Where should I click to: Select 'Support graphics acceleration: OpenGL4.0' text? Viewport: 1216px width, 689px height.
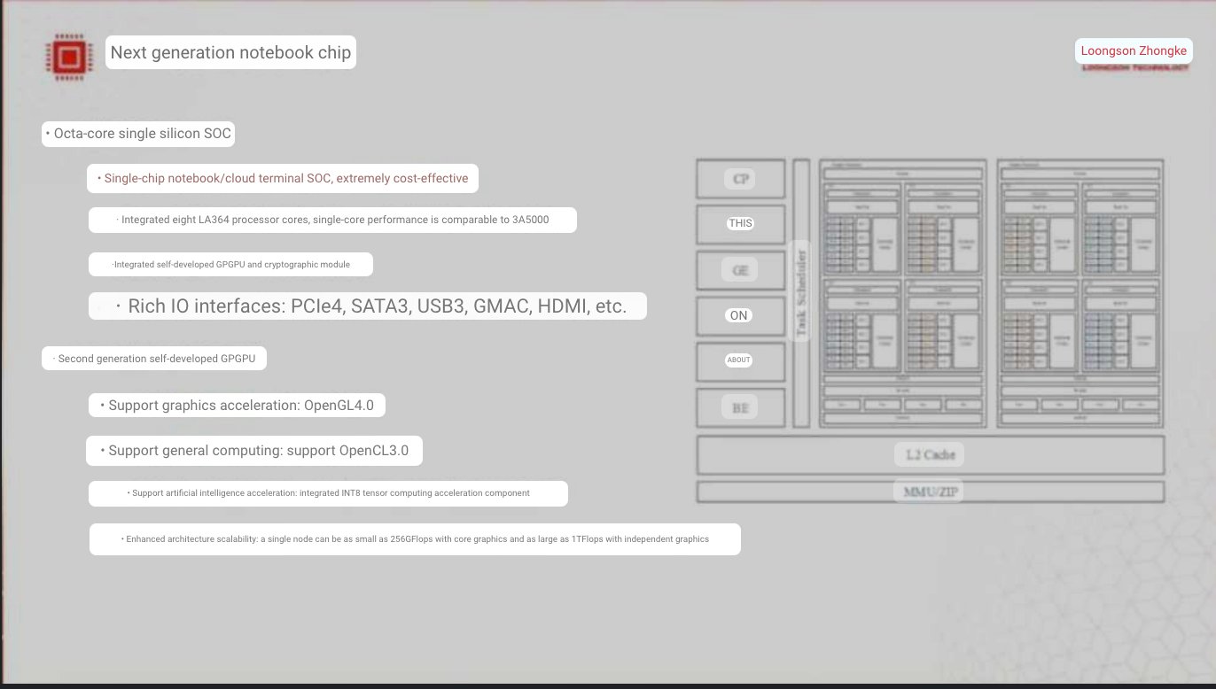click(x=237, y=406)
